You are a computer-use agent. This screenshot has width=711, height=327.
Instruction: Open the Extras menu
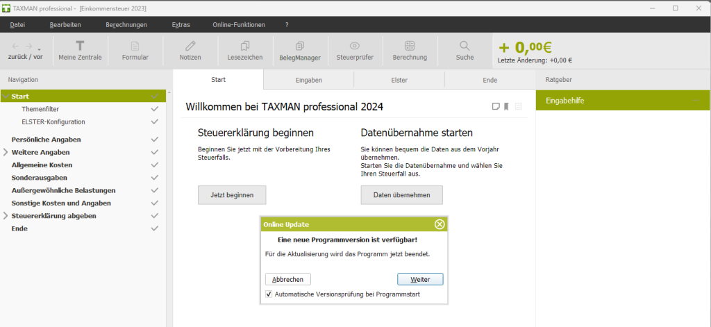point(181,25)
